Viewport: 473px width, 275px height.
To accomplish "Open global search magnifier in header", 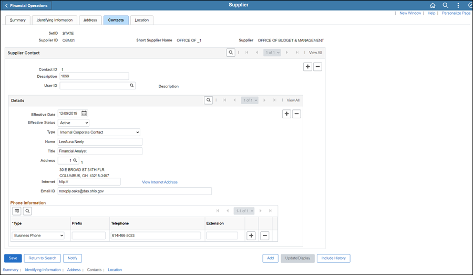I will point(445,5).
